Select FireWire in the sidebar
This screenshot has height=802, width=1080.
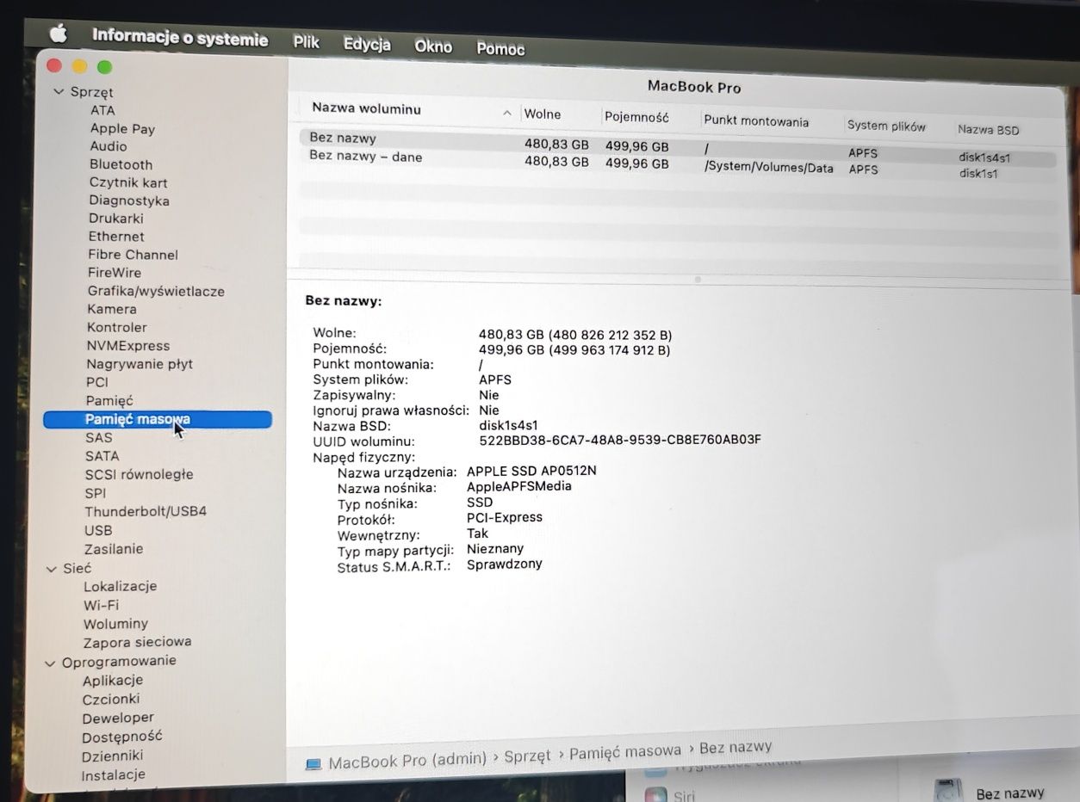(x=115, y=273)
